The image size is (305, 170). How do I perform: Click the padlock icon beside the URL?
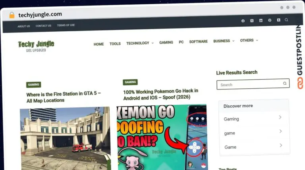12,15
